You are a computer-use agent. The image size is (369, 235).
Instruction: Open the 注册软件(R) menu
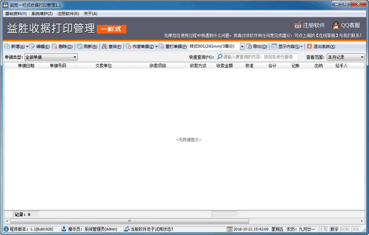point(68,14)
